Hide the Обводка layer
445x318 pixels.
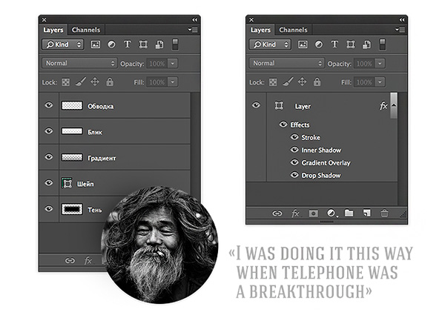(49, 106)
